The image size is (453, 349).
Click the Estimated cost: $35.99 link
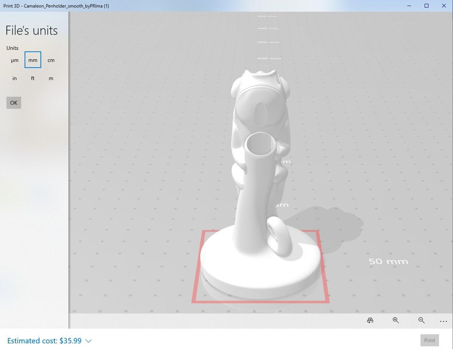(44, 341)
